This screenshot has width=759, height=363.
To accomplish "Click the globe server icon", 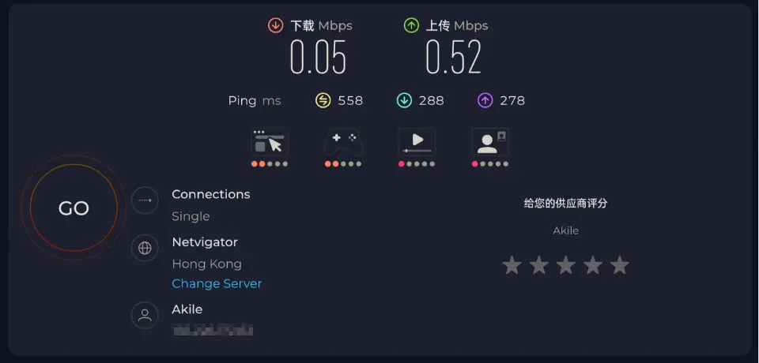I will [x=145, y=248].
